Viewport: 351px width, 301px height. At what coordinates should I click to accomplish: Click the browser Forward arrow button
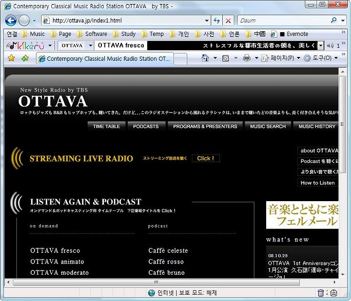[x=24, y=20]
